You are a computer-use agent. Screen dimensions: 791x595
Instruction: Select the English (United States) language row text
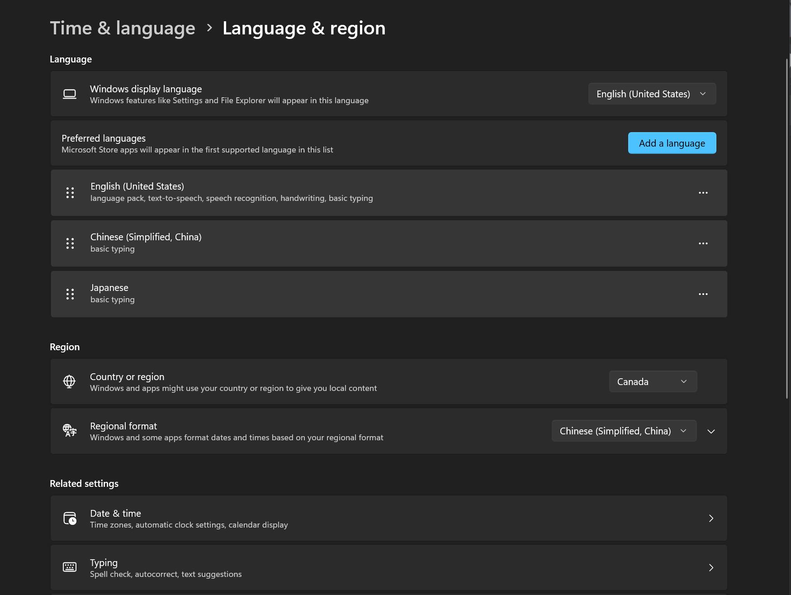coord(137,186)
